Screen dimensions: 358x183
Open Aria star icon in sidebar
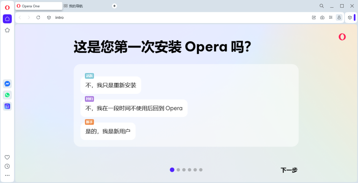pos(7,30)
